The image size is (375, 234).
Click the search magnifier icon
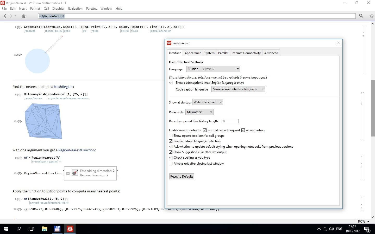(361, 16)
